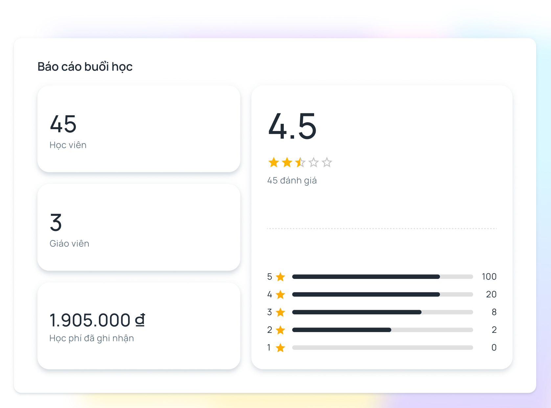Click the second filled rating star

287,162
